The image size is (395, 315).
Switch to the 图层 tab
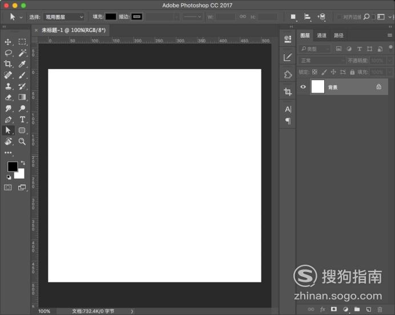pyautogui.click(x=305, y=35)
